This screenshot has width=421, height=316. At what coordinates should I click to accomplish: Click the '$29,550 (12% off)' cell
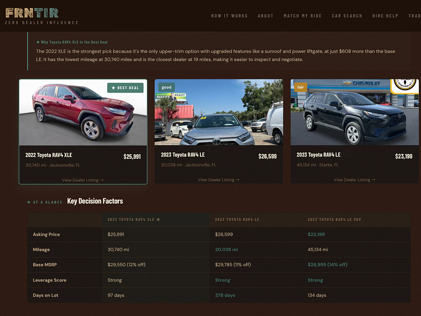tap(126, 265)
